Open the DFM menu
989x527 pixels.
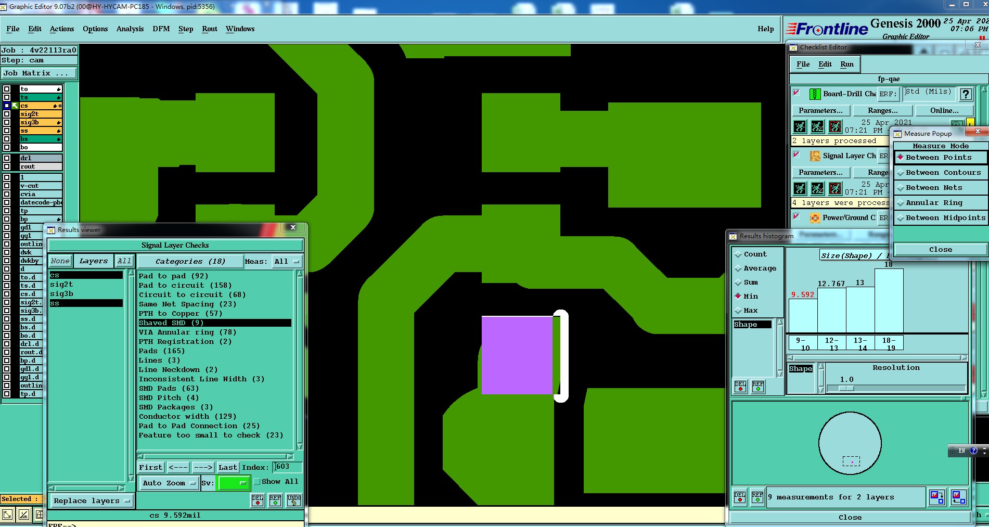(x=161, y=29)
